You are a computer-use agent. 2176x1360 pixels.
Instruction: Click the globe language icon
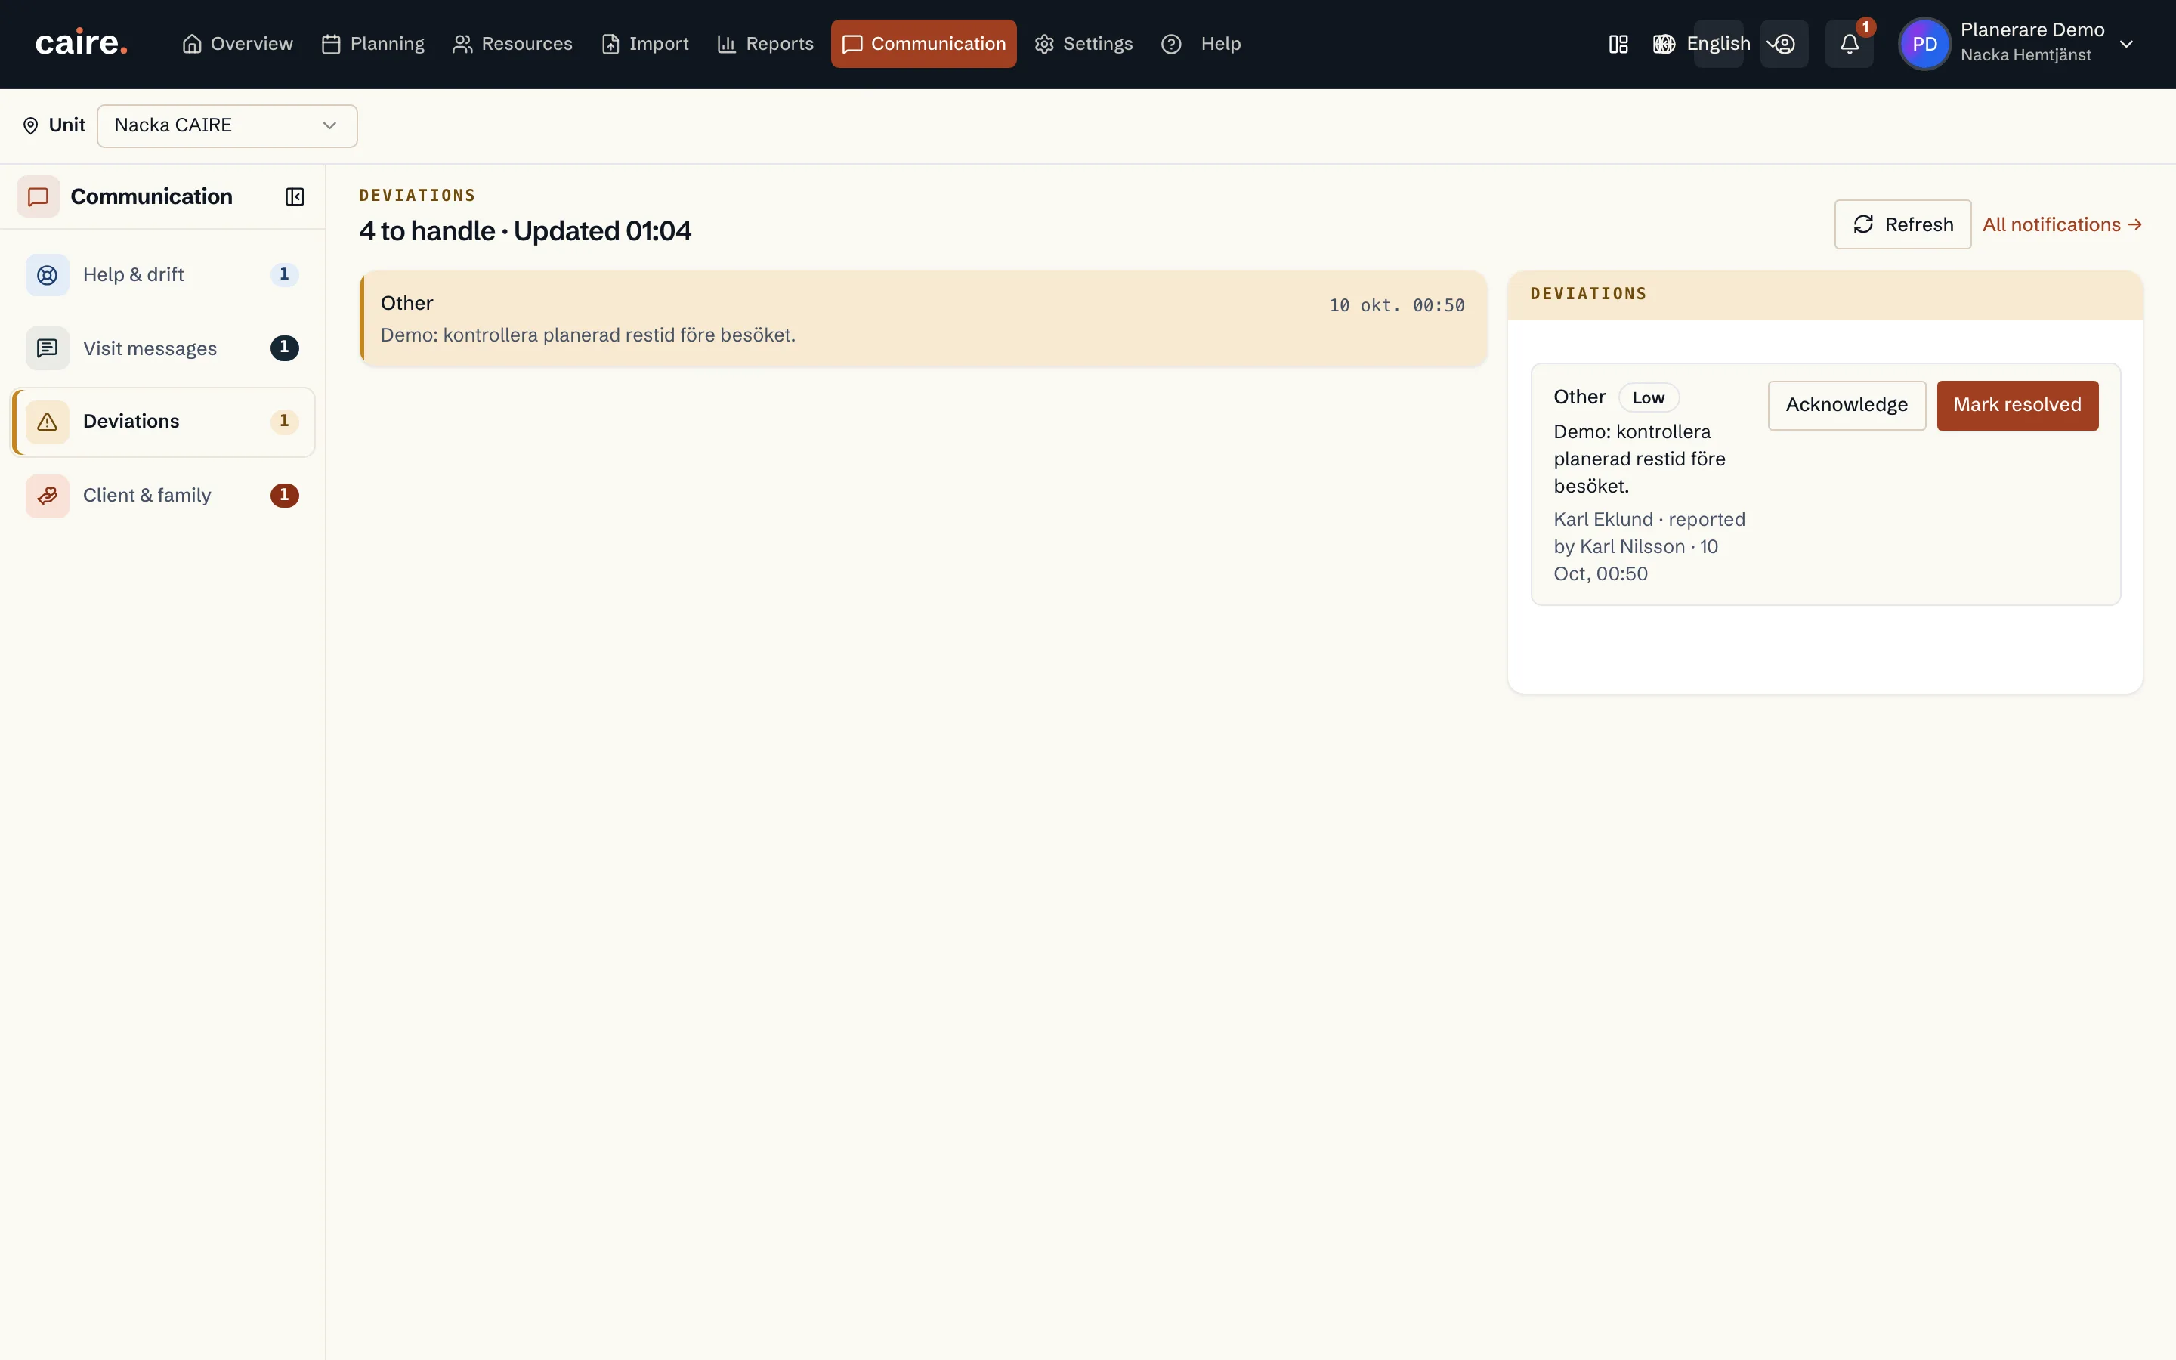tap(1664, 44)
